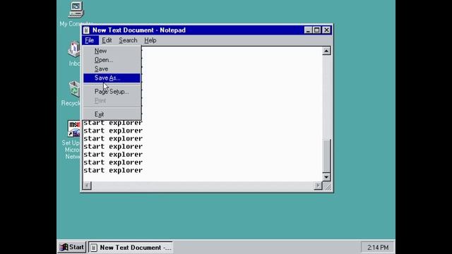
Task: Select the Recycle Bin desktop icon
Action: [75, 90]
